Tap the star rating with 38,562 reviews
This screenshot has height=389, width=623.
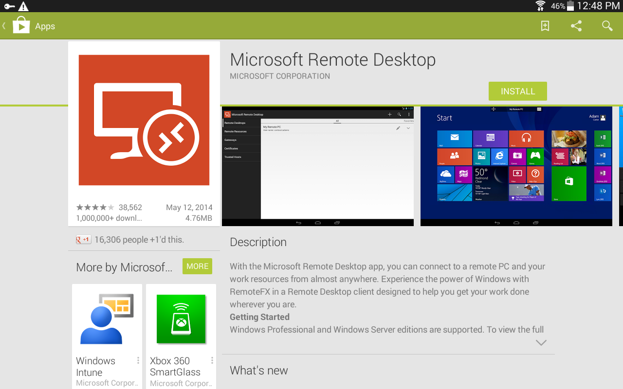pos(95,208)
